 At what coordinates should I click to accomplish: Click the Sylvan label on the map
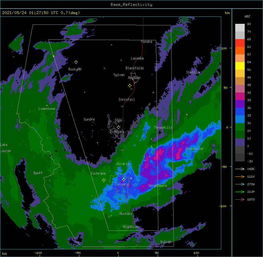119,75
